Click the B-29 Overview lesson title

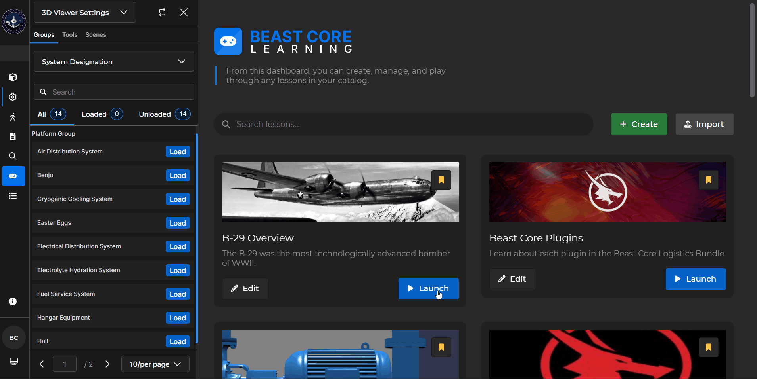(258, 238)
